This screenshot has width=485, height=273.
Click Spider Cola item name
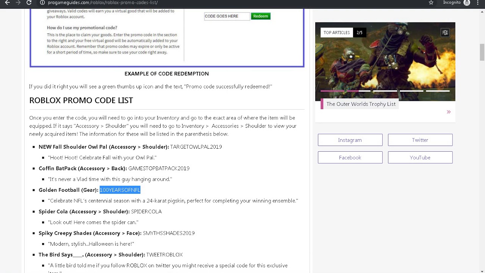[x=84, y=212]
